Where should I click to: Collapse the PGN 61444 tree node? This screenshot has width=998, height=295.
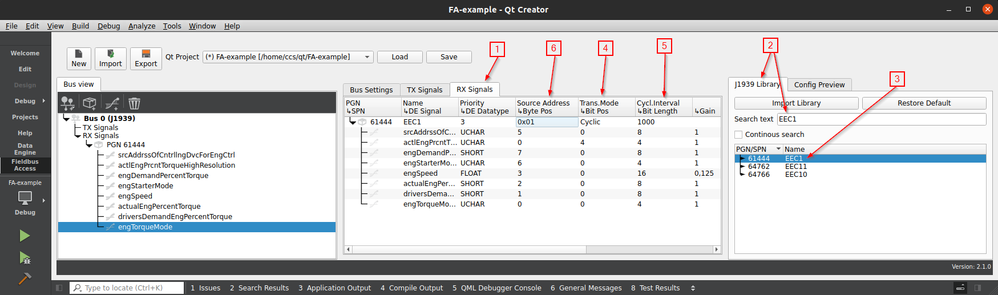(x=89, y=145)
